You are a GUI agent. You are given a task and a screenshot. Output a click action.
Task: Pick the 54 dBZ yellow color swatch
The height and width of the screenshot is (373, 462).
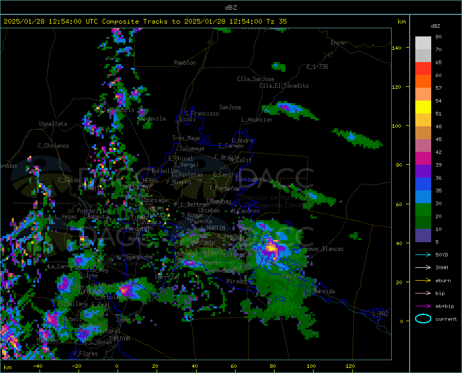pos(423,107)
